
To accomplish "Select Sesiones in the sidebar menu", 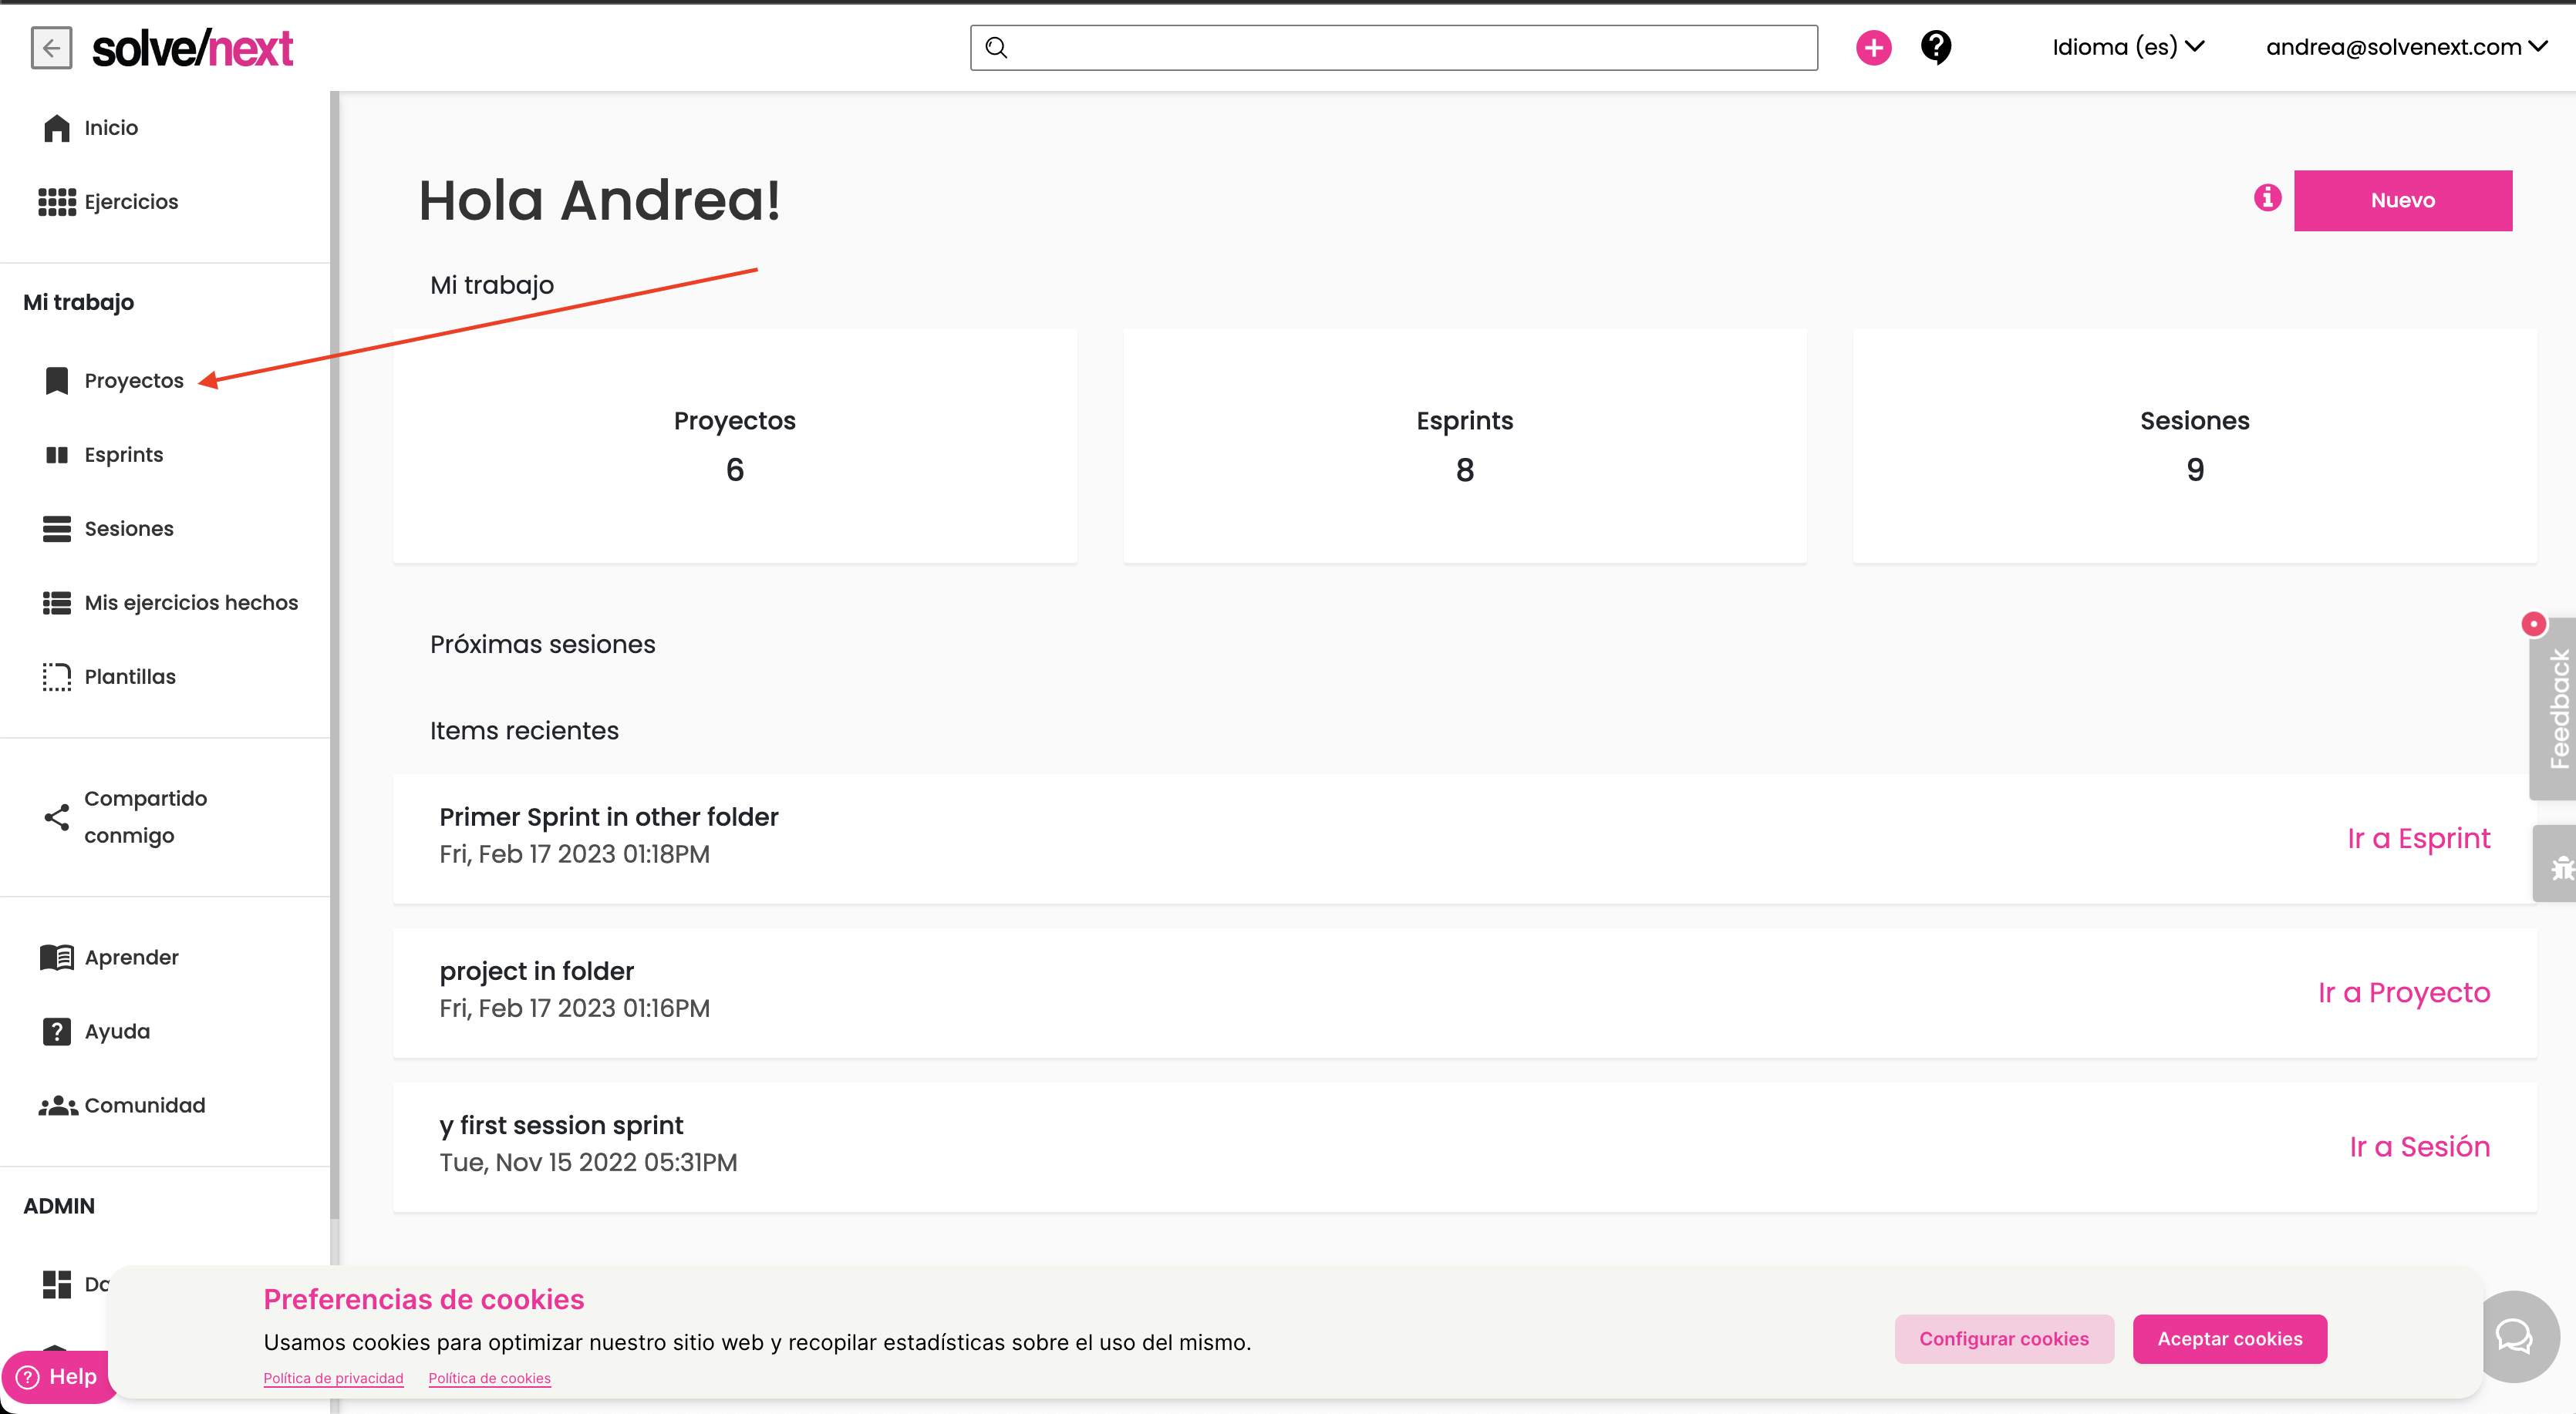I will coord(128,529).
